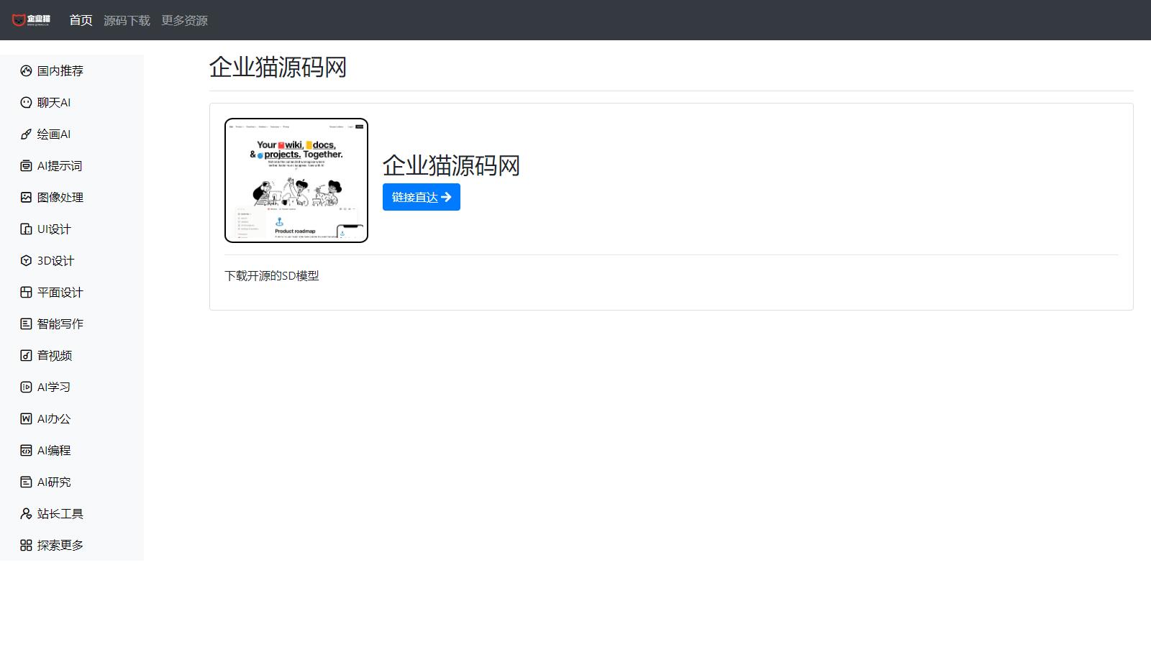The height and width of the screenshot is (647, 1151).
Task: Click the 企业猫 logo in navbar
Action: (31, 20)
